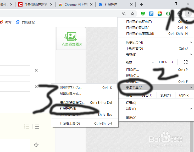
Task: Switch to the 扩展程序 tab
Action: click(x=115, y=4)
